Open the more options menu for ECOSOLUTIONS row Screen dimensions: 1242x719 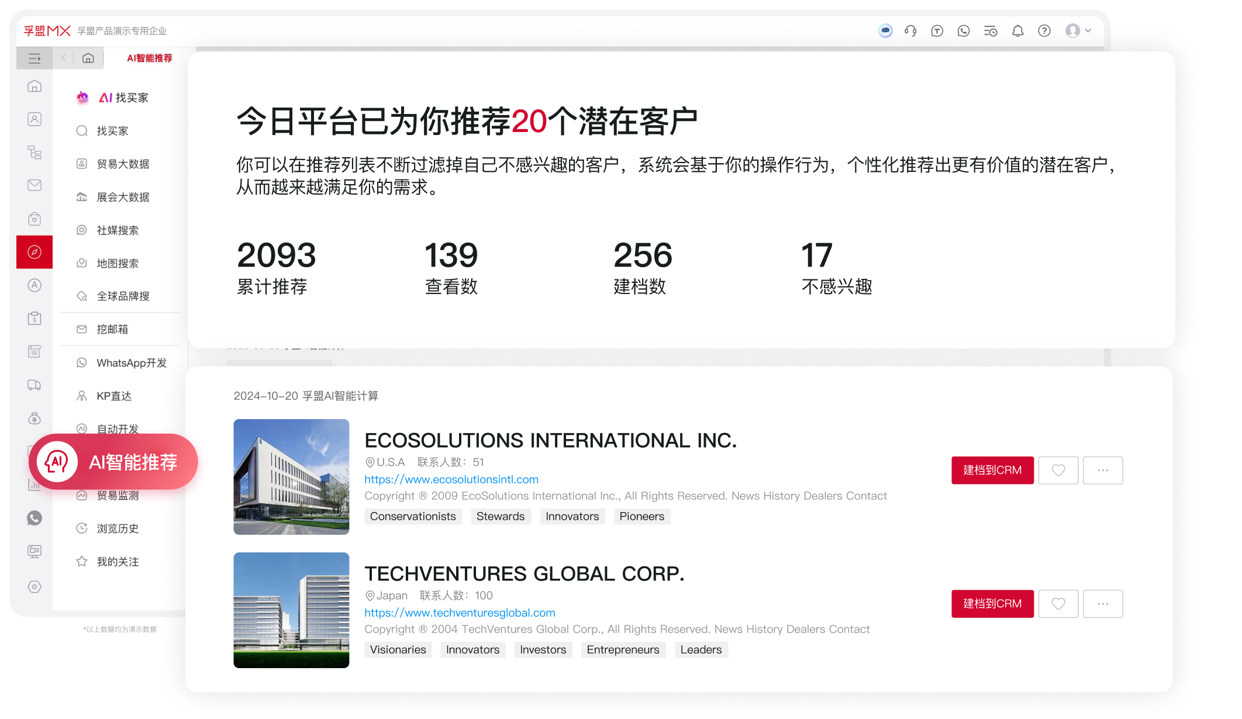[x=1103, y=470]
